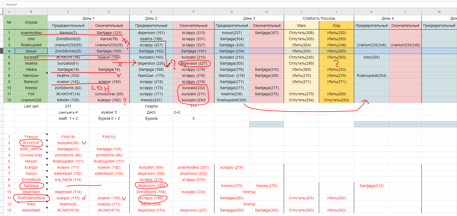Select the Last upd cell
This screenshot has width=457, height=216.
(31, 106)
